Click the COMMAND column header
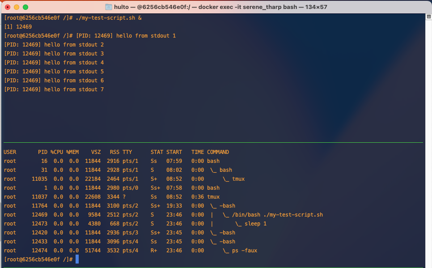 coord(218,152)
